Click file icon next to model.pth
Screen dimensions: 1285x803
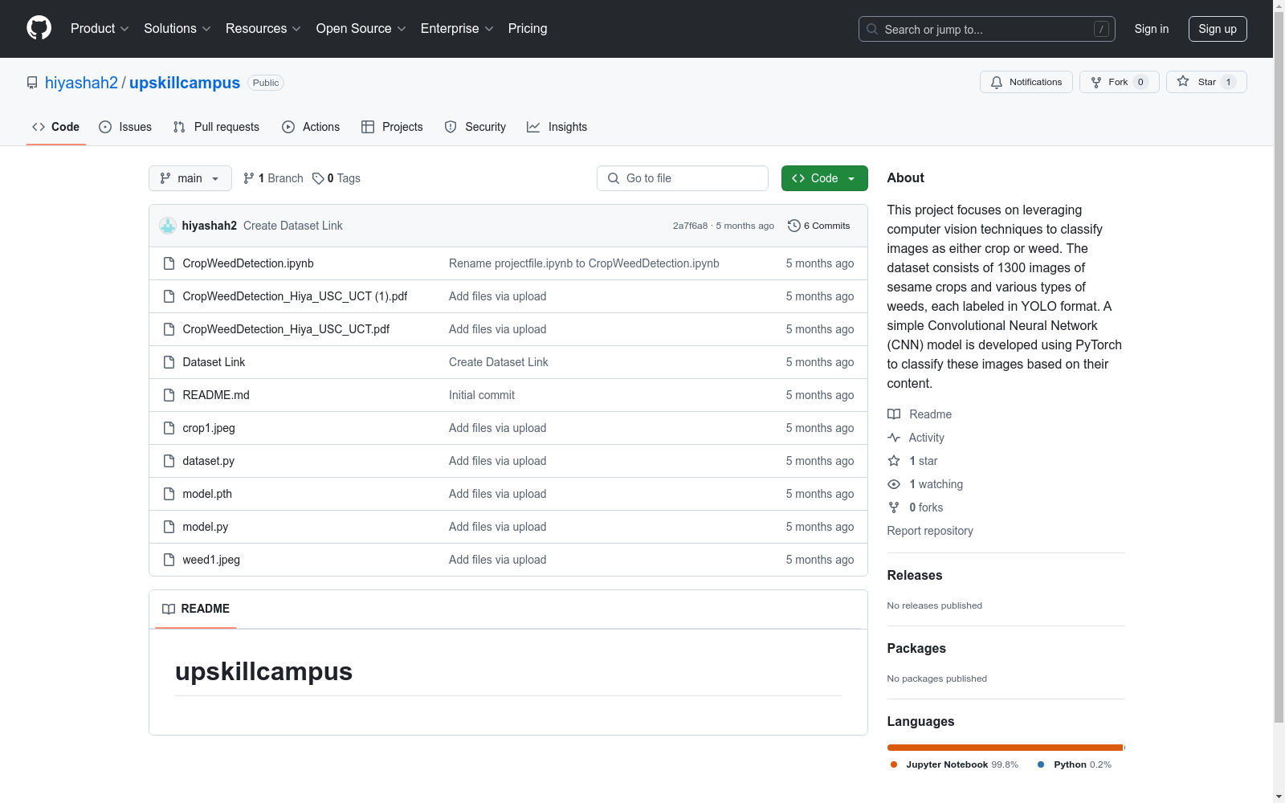click(169, 494)
